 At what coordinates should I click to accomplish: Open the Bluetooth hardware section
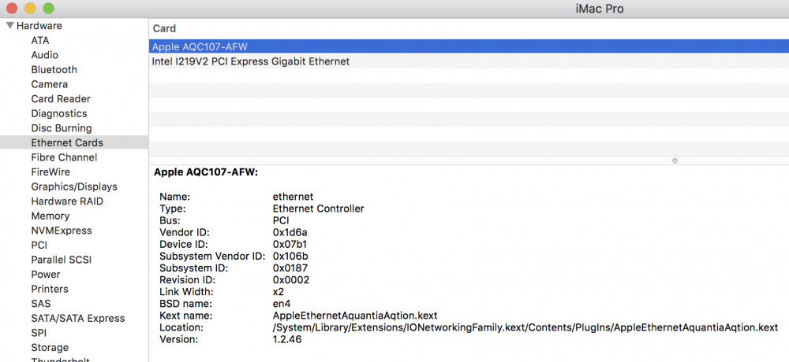point(54,69)
